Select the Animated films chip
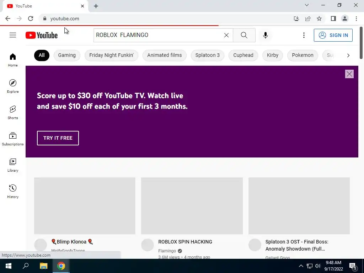The image size is (364, 273). (x=164, y=55)
